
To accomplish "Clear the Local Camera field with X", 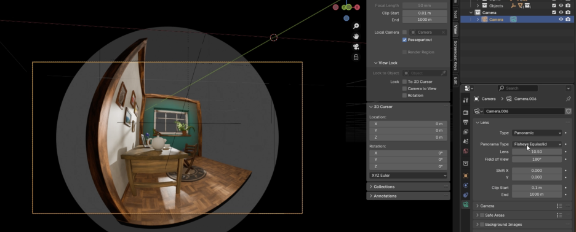I will click(x=444, y=33).
